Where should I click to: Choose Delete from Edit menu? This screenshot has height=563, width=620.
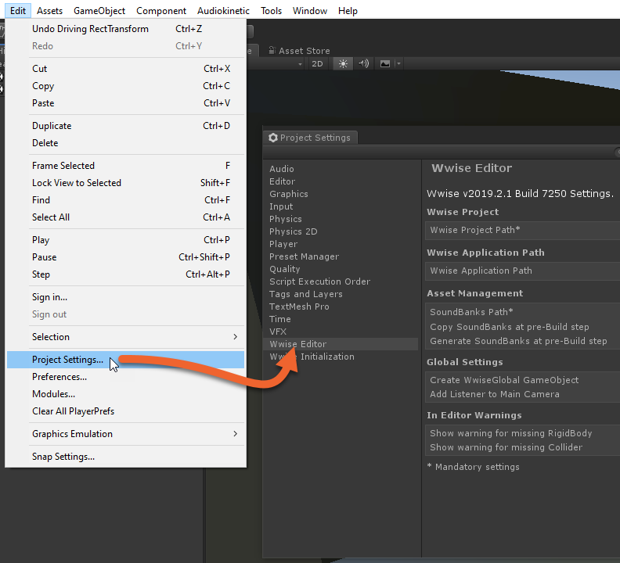click(x=126, y=143)
